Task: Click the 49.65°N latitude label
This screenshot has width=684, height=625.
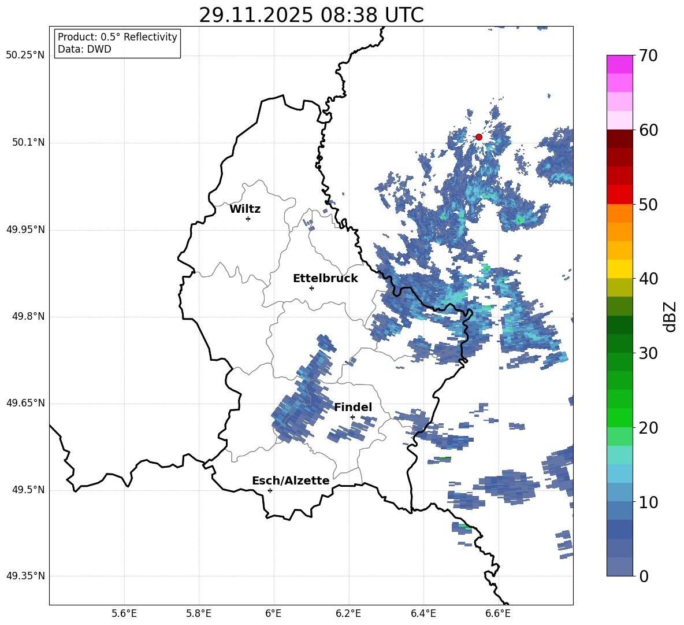Action: click(25, 403)
